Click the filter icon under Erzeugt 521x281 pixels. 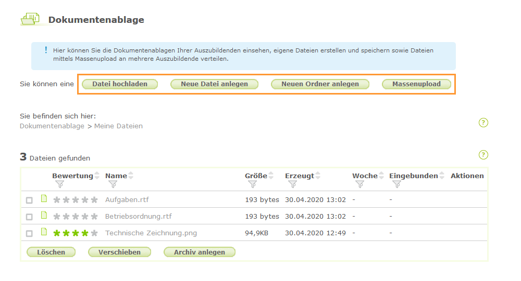coord(292,184)
